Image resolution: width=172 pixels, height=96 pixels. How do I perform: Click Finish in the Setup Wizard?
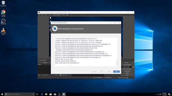(116, 71)
